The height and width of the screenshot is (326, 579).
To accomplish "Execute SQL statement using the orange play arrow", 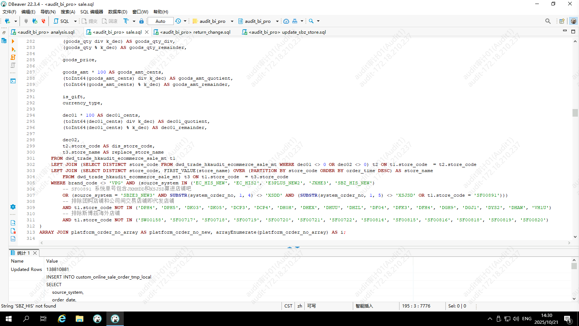I will 13,42.
